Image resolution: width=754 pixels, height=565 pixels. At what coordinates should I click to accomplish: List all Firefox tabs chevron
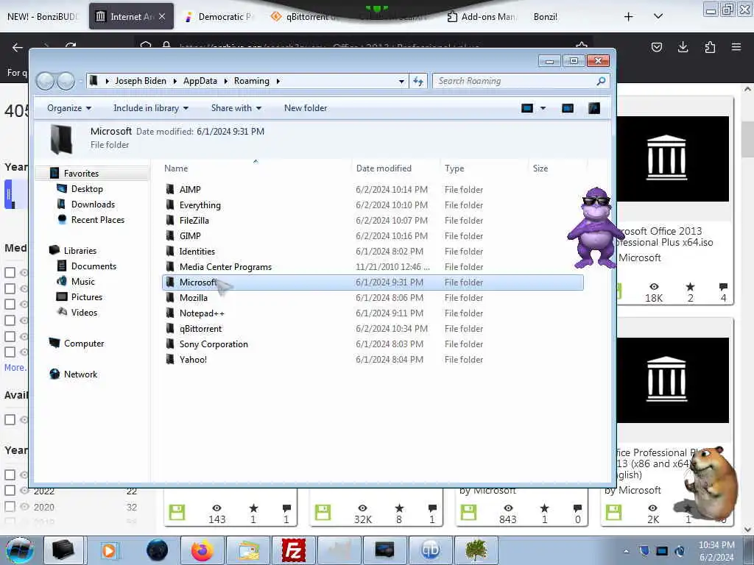point(658,16)
